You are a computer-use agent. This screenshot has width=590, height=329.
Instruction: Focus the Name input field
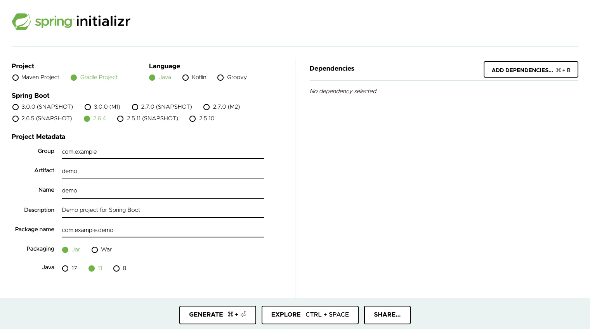(163, 190)
